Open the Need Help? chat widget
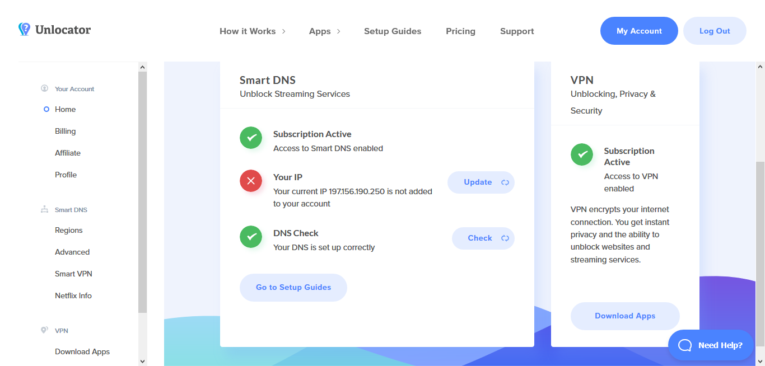Image resolution: width=765 pixels, height=366 pixels. click(x=711, y=345)
